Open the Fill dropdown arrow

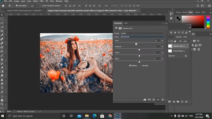[x=189, y=41]
